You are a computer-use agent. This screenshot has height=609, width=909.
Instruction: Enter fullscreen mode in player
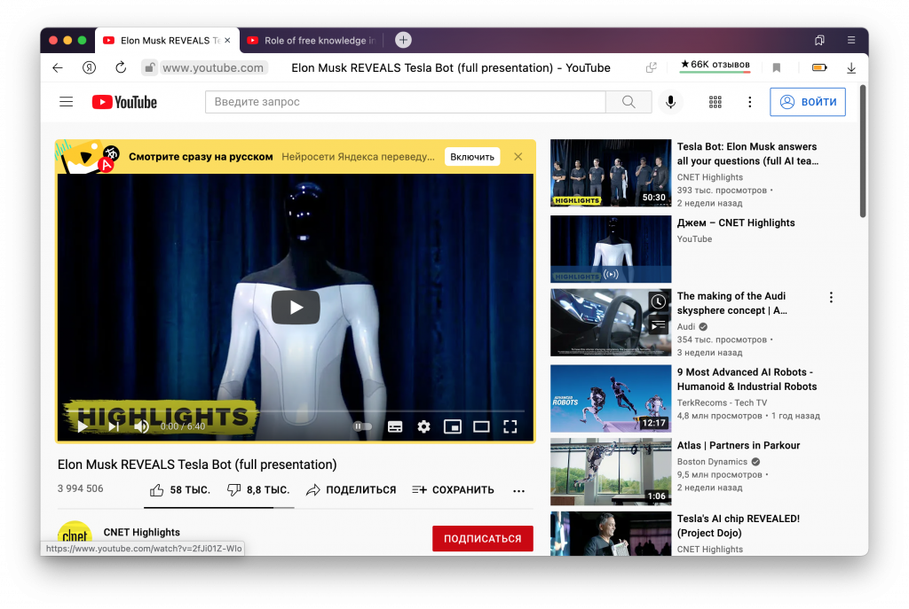coord(510,426)
